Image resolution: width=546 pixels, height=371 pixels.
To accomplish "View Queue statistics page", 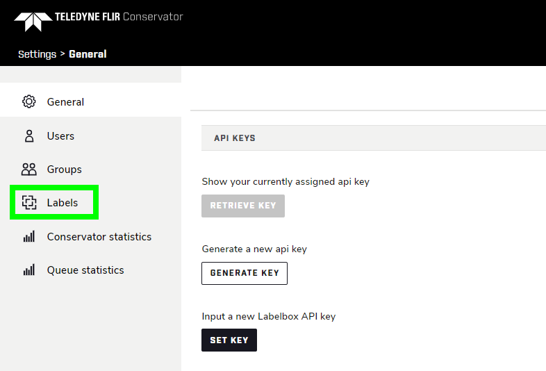I will [85, 270].
